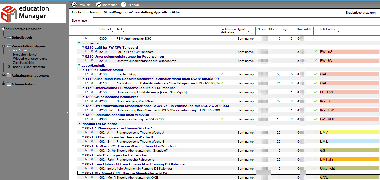Sort by the Schlüssel column header

[105, 29]
